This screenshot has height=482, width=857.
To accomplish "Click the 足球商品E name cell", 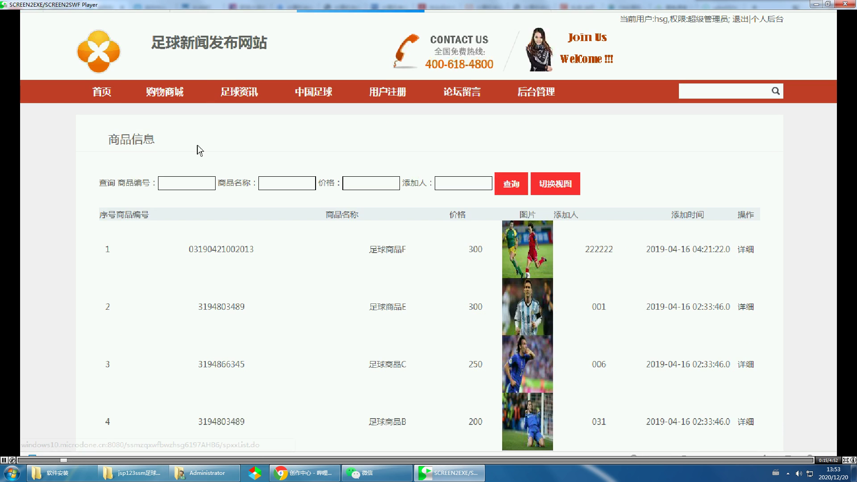I will click(x=387, y=307).
